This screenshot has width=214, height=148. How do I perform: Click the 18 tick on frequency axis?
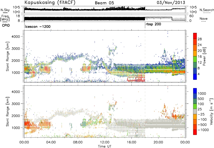pos(18,16)
